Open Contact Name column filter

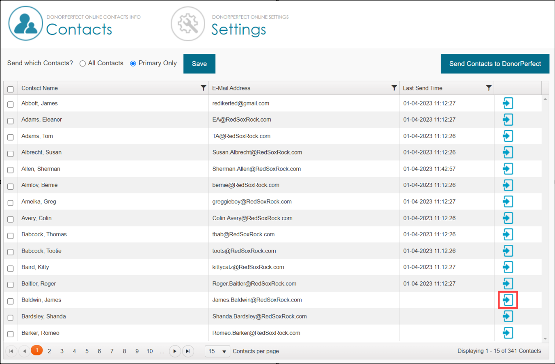coord(203,88)
